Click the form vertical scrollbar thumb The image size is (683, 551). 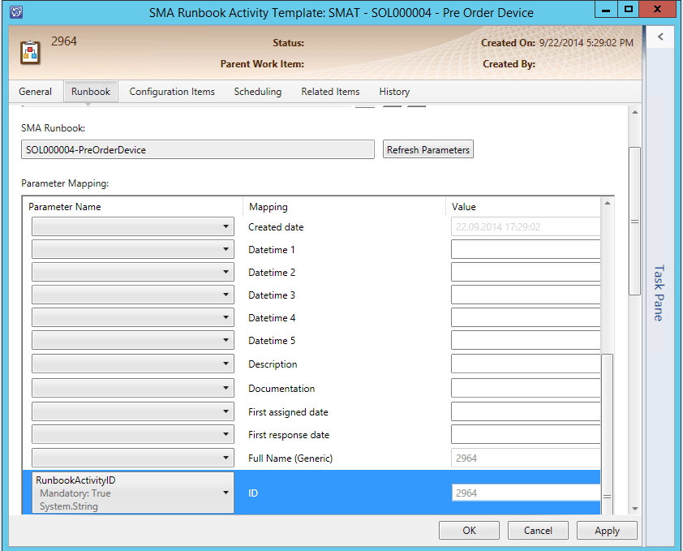635,221
